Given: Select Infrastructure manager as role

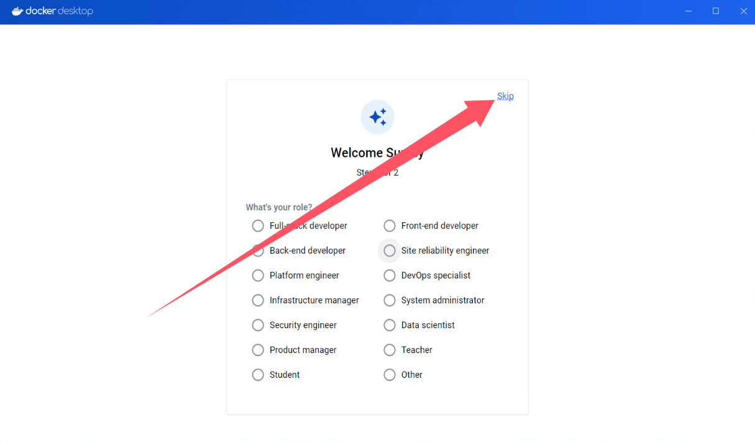Looking at the screenshot, I should pyautogui.click(x=258, y=300).
